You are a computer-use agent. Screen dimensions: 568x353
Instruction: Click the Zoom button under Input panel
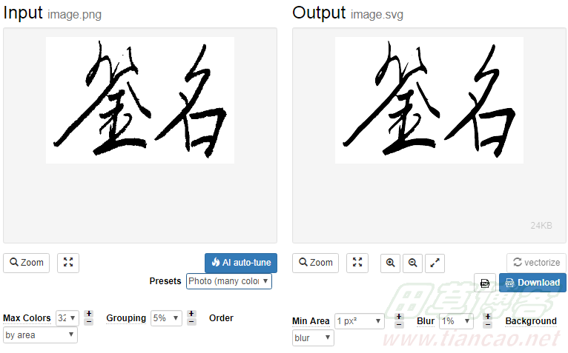[27, 263]
